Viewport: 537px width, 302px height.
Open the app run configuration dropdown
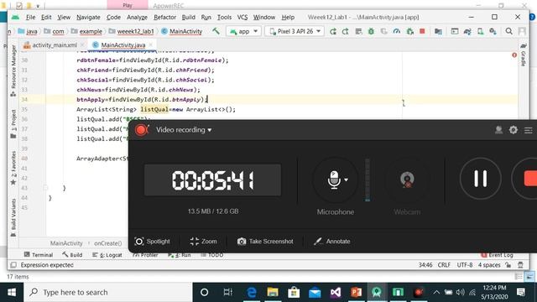(243, 31)
